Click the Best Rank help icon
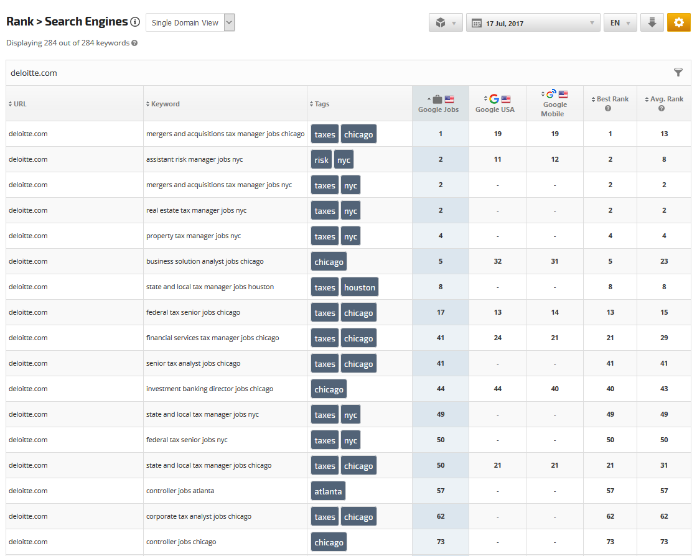 (608, 108)
